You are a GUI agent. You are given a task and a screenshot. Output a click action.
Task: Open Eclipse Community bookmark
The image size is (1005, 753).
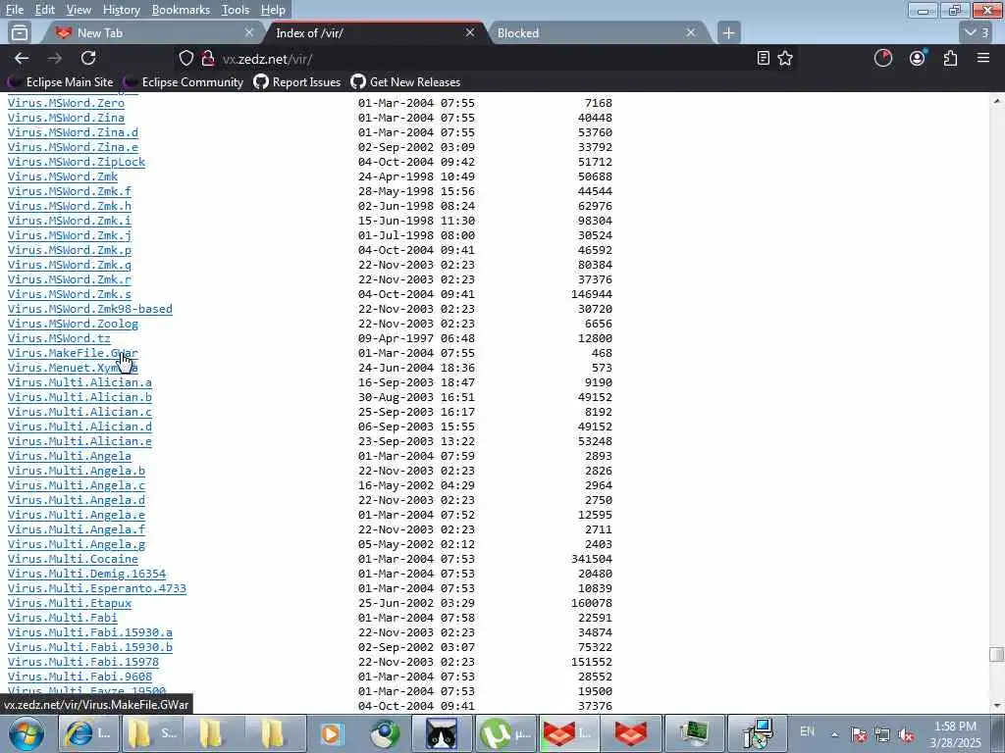(184, 82)
